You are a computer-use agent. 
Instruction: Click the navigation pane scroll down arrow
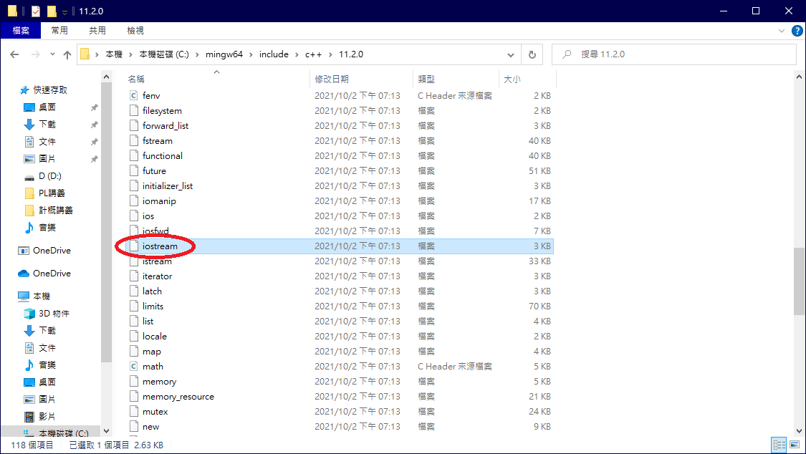(107, 431)
